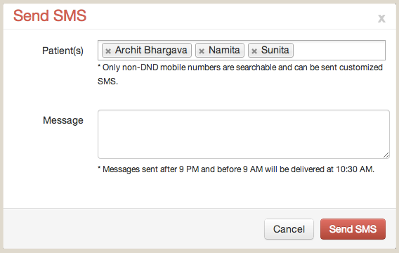
Task: Remove Namita tag using its x icon
Action: [x=202, y=51]
